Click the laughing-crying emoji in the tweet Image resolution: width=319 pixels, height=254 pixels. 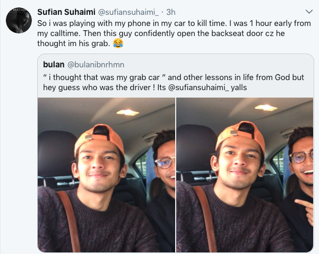(x=118, y=45)
